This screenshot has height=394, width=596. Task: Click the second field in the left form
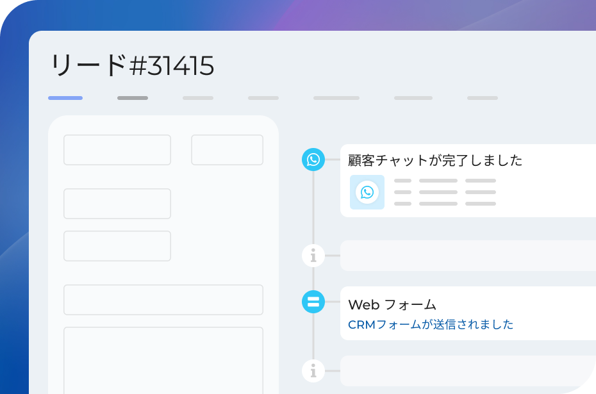[x=117, y=203]
